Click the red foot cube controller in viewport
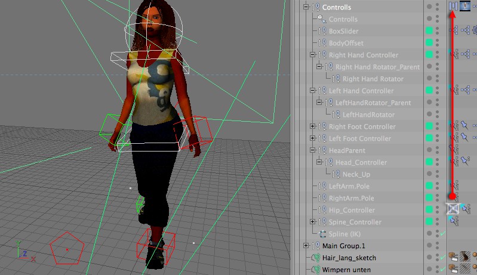The width and height of the screenshot is (477, 275). click(156, 245)
